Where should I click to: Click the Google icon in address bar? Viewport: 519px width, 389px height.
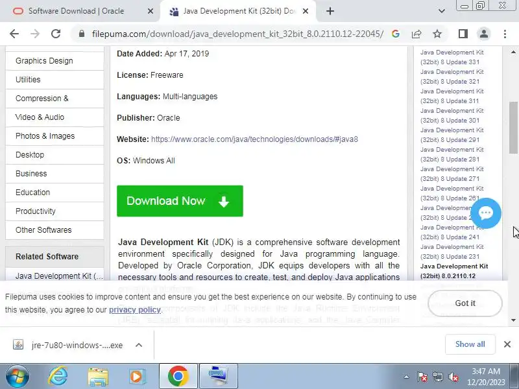pos(395,34)
